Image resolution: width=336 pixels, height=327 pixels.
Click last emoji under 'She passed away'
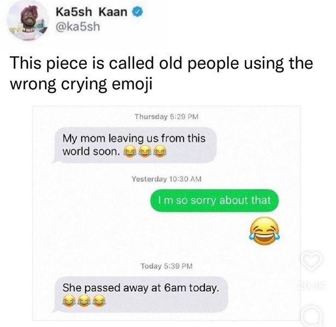99,301
